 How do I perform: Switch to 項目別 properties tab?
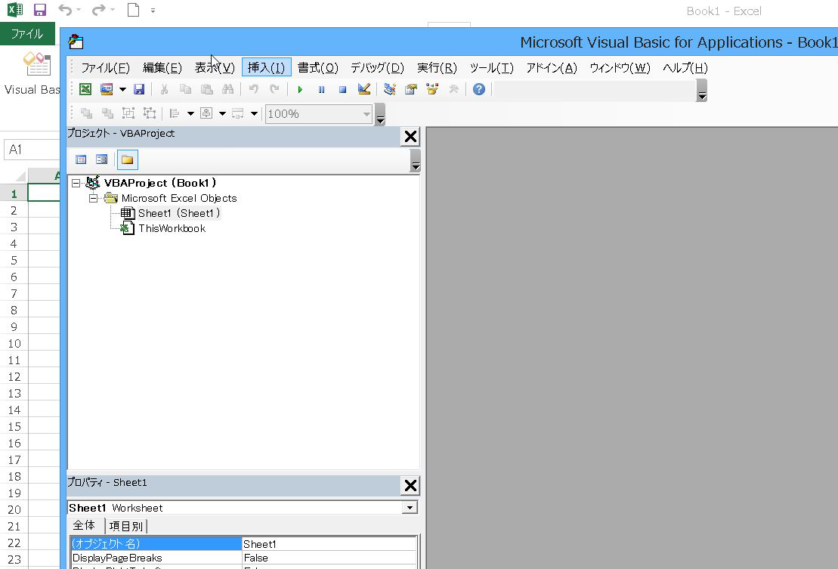pos(126,526)
